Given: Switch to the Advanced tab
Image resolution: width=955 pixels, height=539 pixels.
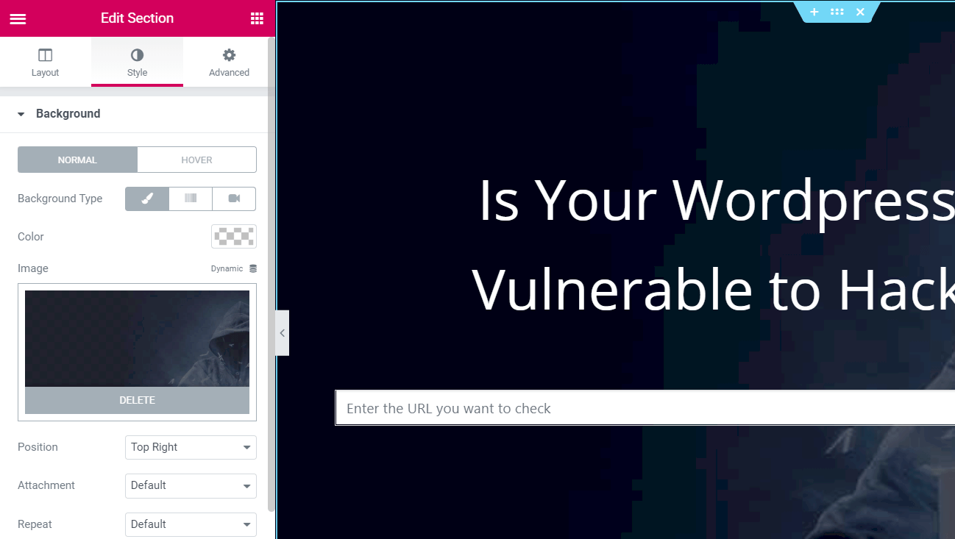Looking at the screenshot, I should click(x=229, y=62).
